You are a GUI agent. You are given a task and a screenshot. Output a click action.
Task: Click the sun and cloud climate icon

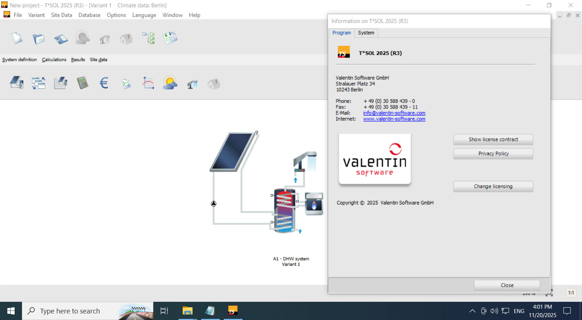[170, 83]
